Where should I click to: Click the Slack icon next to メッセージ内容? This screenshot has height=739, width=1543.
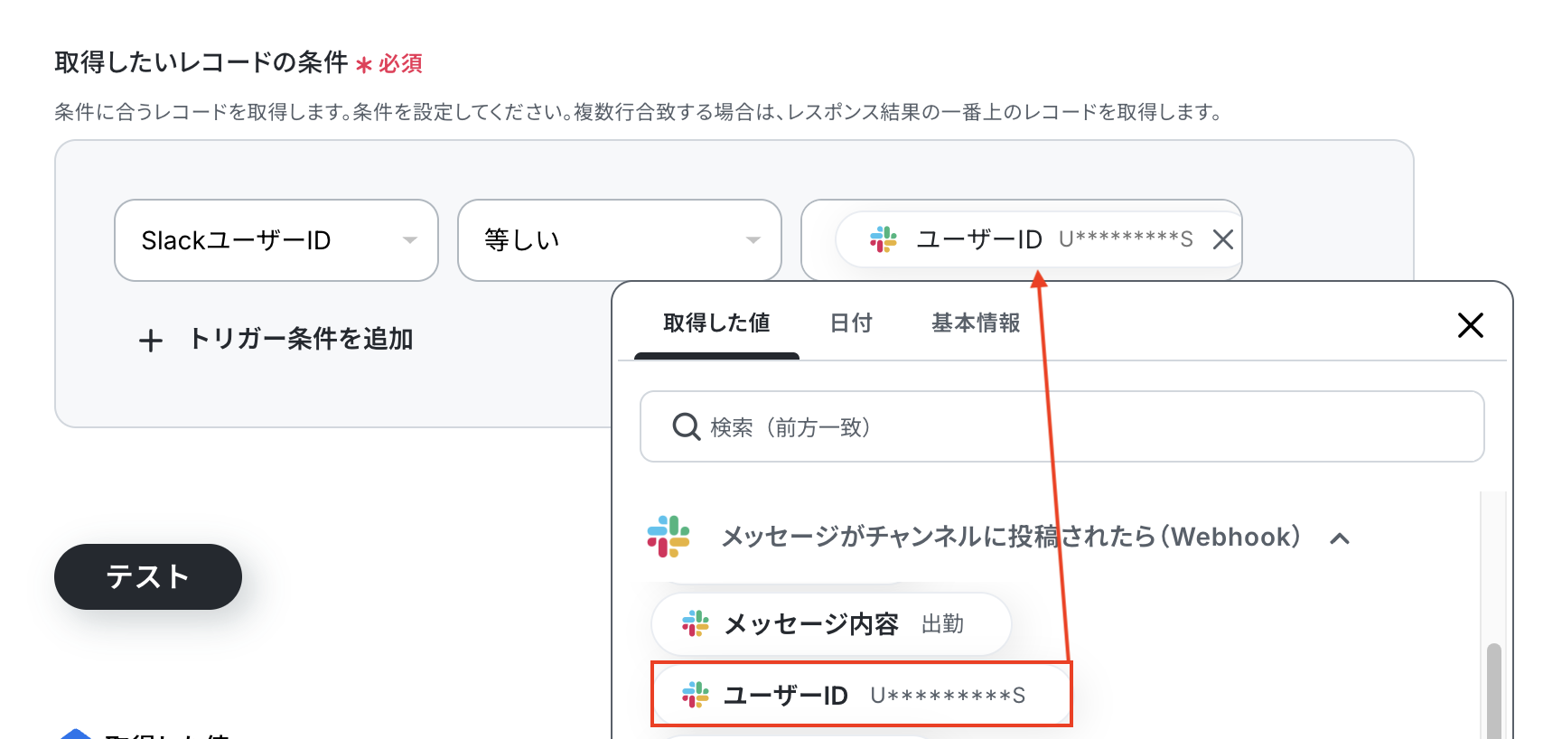pyautogui.click(x=695, y=623)
